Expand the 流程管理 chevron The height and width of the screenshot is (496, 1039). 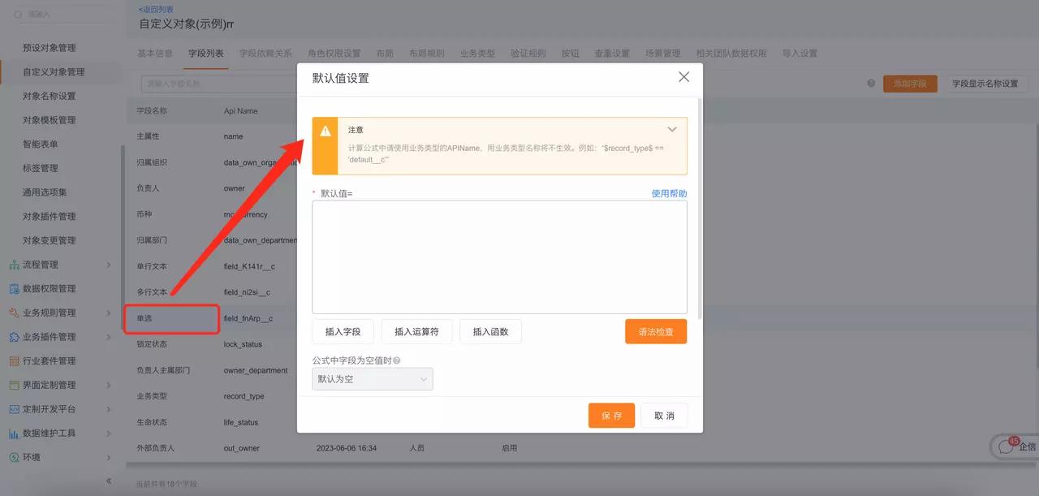[109, 265]
